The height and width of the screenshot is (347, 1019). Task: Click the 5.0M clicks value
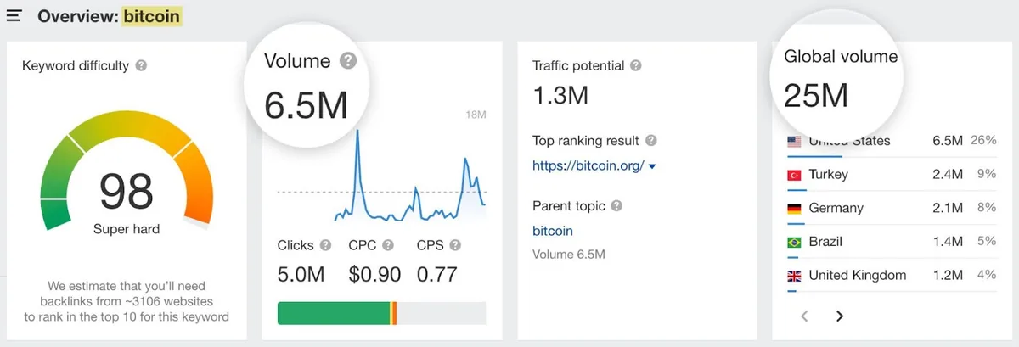click(x=301, y=274)
